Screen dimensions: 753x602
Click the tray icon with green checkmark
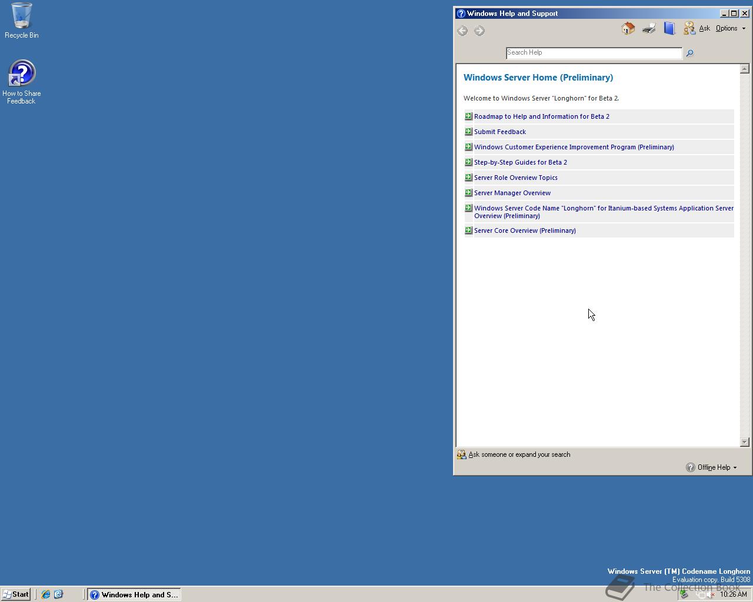(x=684, y=594)
